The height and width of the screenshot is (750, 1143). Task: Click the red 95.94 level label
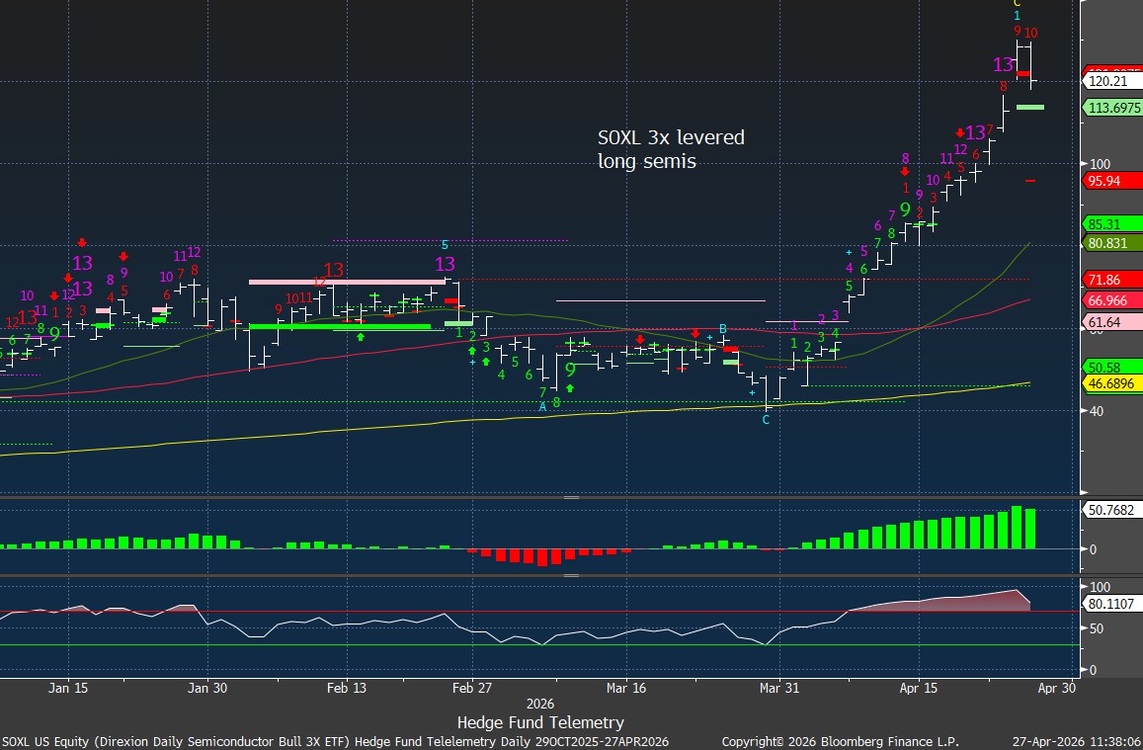[x=1107, y=181]
